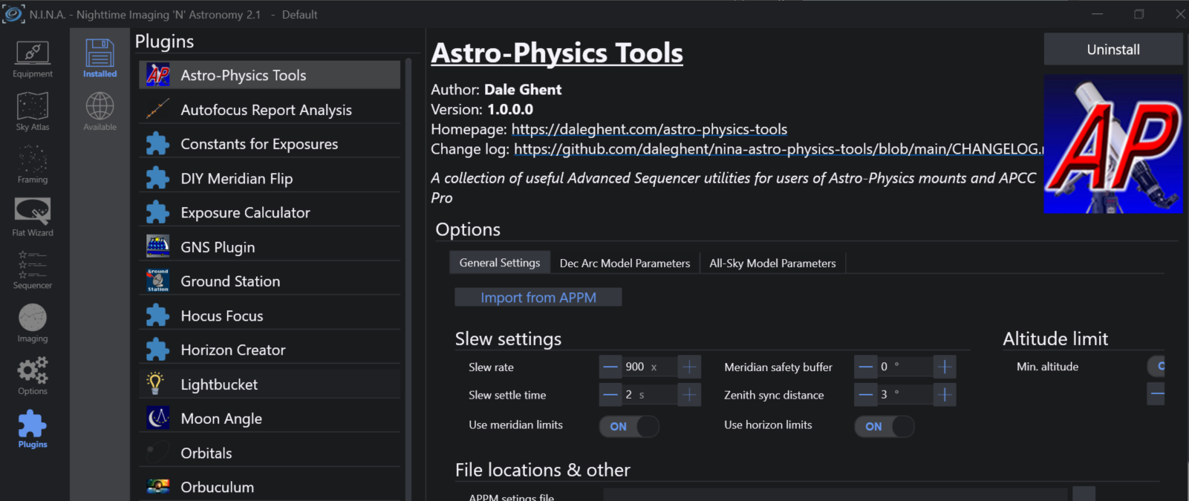
Task: Click the author name Dale Ghent
Action: (x=523, y=90)
